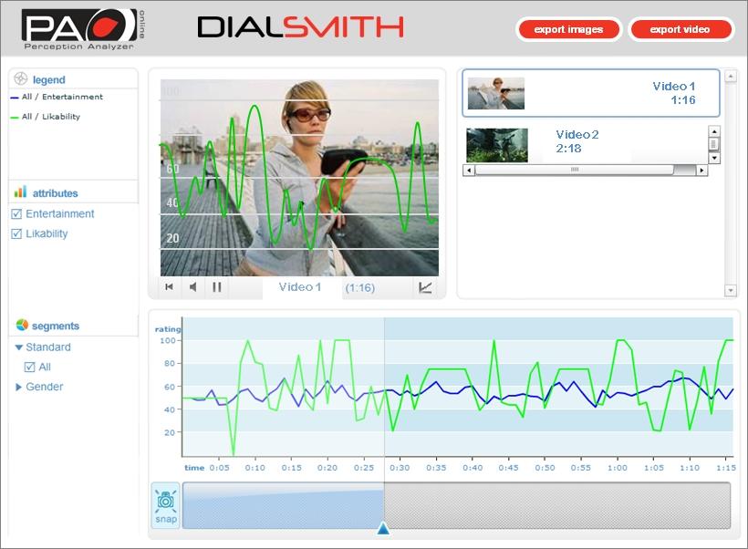Pause the video playback
748x549 pixels.
[x=216, y=286]
